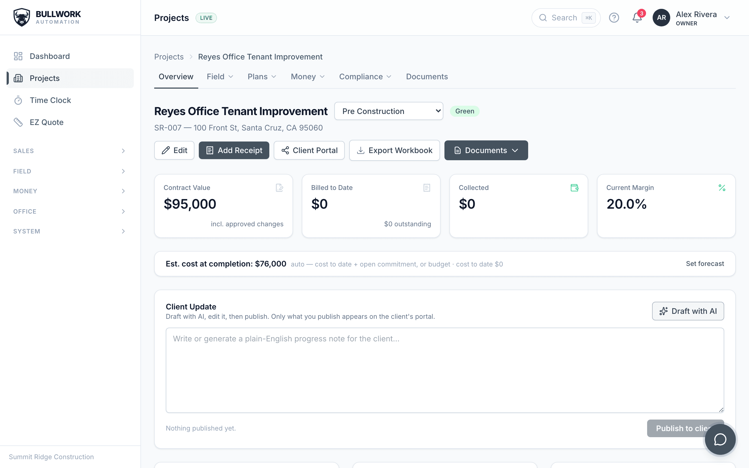
Task: Click the Nothing published yet text
Action: click(x=200, y=428)
